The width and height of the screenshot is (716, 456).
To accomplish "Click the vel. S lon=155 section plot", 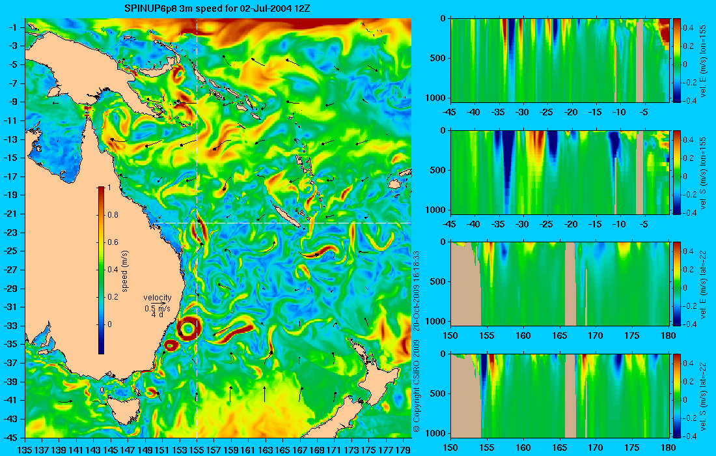I will pos(560,172).
